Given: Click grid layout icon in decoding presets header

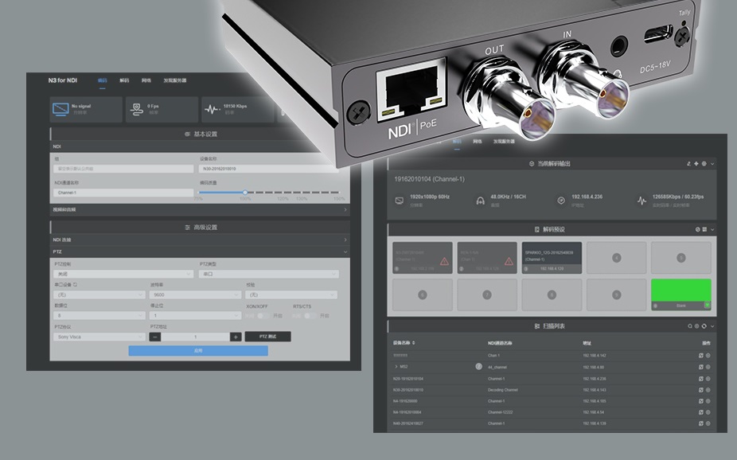Looking at the screenshot, I should [704, 229].
